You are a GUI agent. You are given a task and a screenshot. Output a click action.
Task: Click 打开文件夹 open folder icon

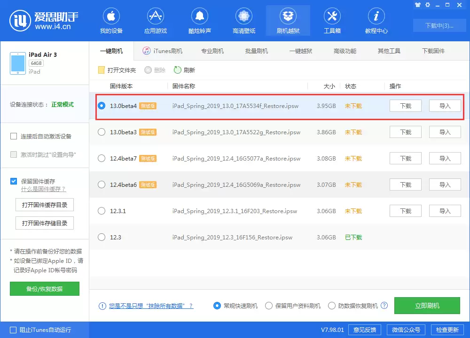click(x=102, y=70)
